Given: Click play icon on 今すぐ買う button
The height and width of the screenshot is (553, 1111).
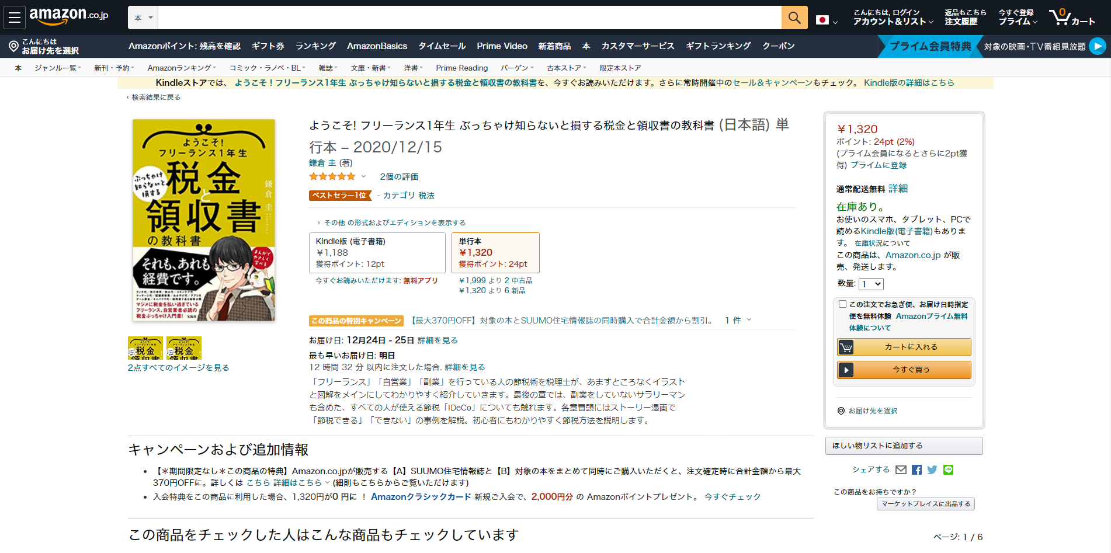Looking at the screenshot, I should point(846,370).
